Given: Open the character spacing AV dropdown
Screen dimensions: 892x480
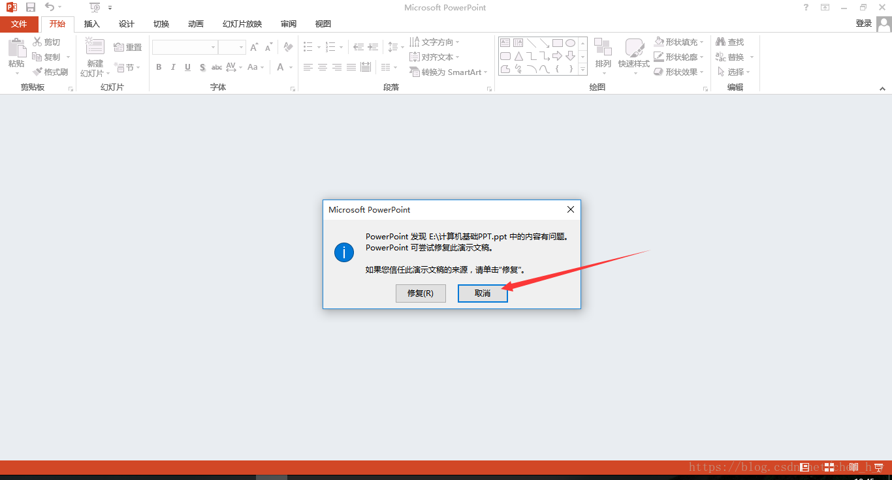Looking at the screenshot, I should click(x=234, y=67).
